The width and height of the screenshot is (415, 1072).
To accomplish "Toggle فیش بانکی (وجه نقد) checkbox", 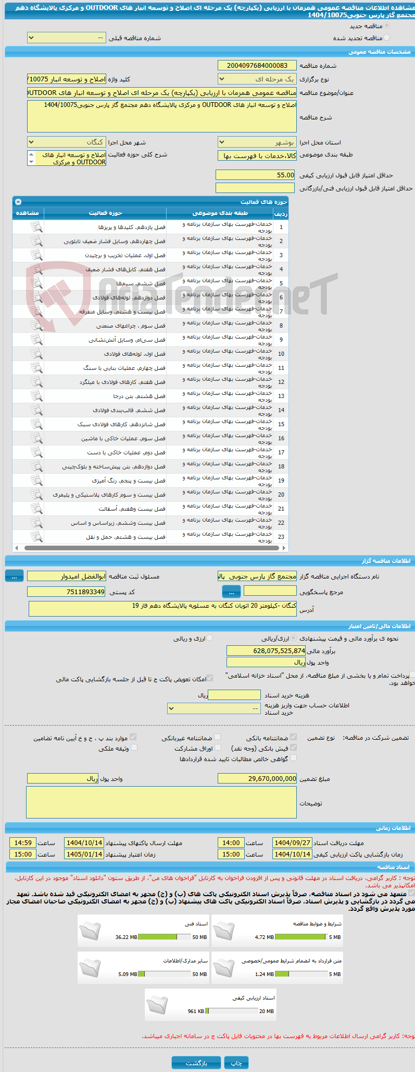I will (293, 748).
